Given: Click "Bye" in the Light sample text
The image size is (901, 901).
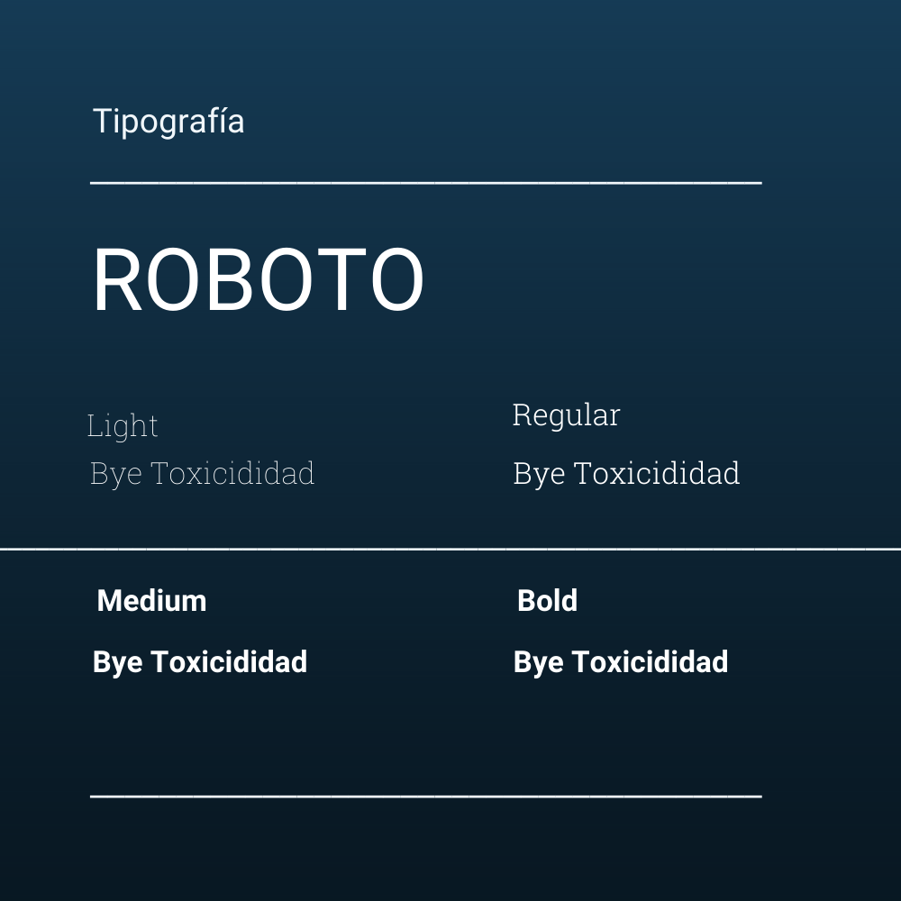Looking at the screenshot, I should coord(116,474).
